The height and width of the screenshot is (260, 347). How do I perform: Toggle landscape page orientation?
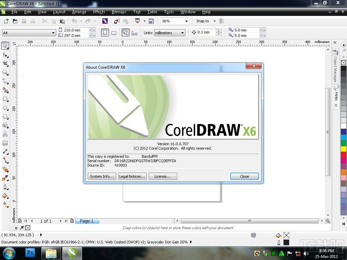[x=114, y=32]
